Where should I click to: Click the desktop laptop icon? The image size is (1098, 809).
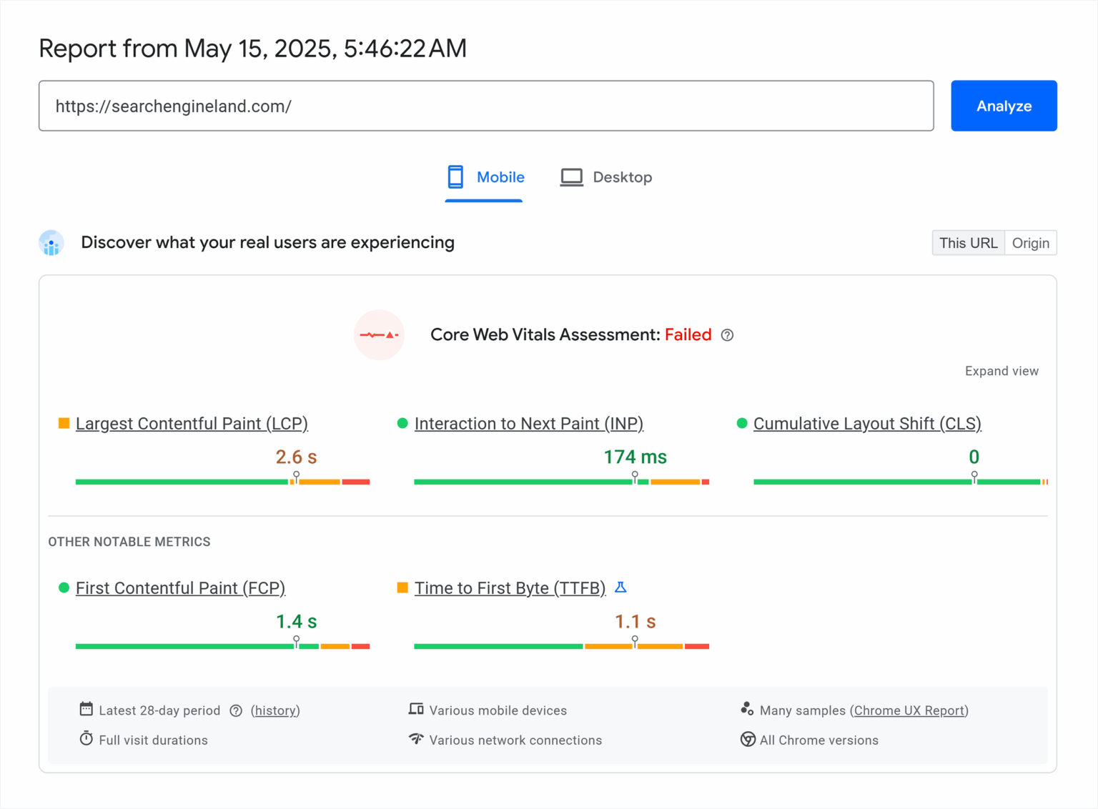click(x=571, y=177)
